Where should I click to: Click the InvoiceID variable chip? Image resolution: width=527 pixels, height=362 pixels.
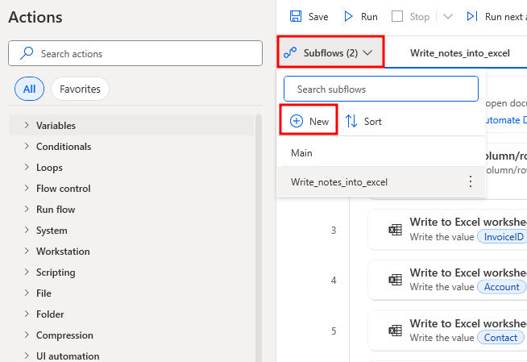coord(503,236)
